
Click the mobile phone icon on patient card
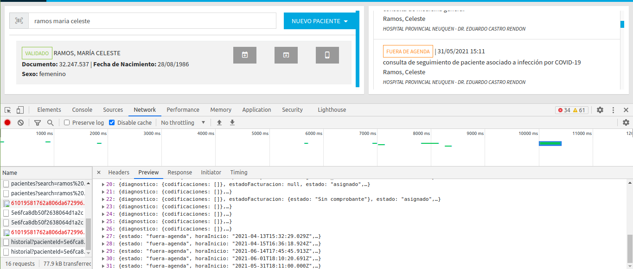(x=327, y=55)
